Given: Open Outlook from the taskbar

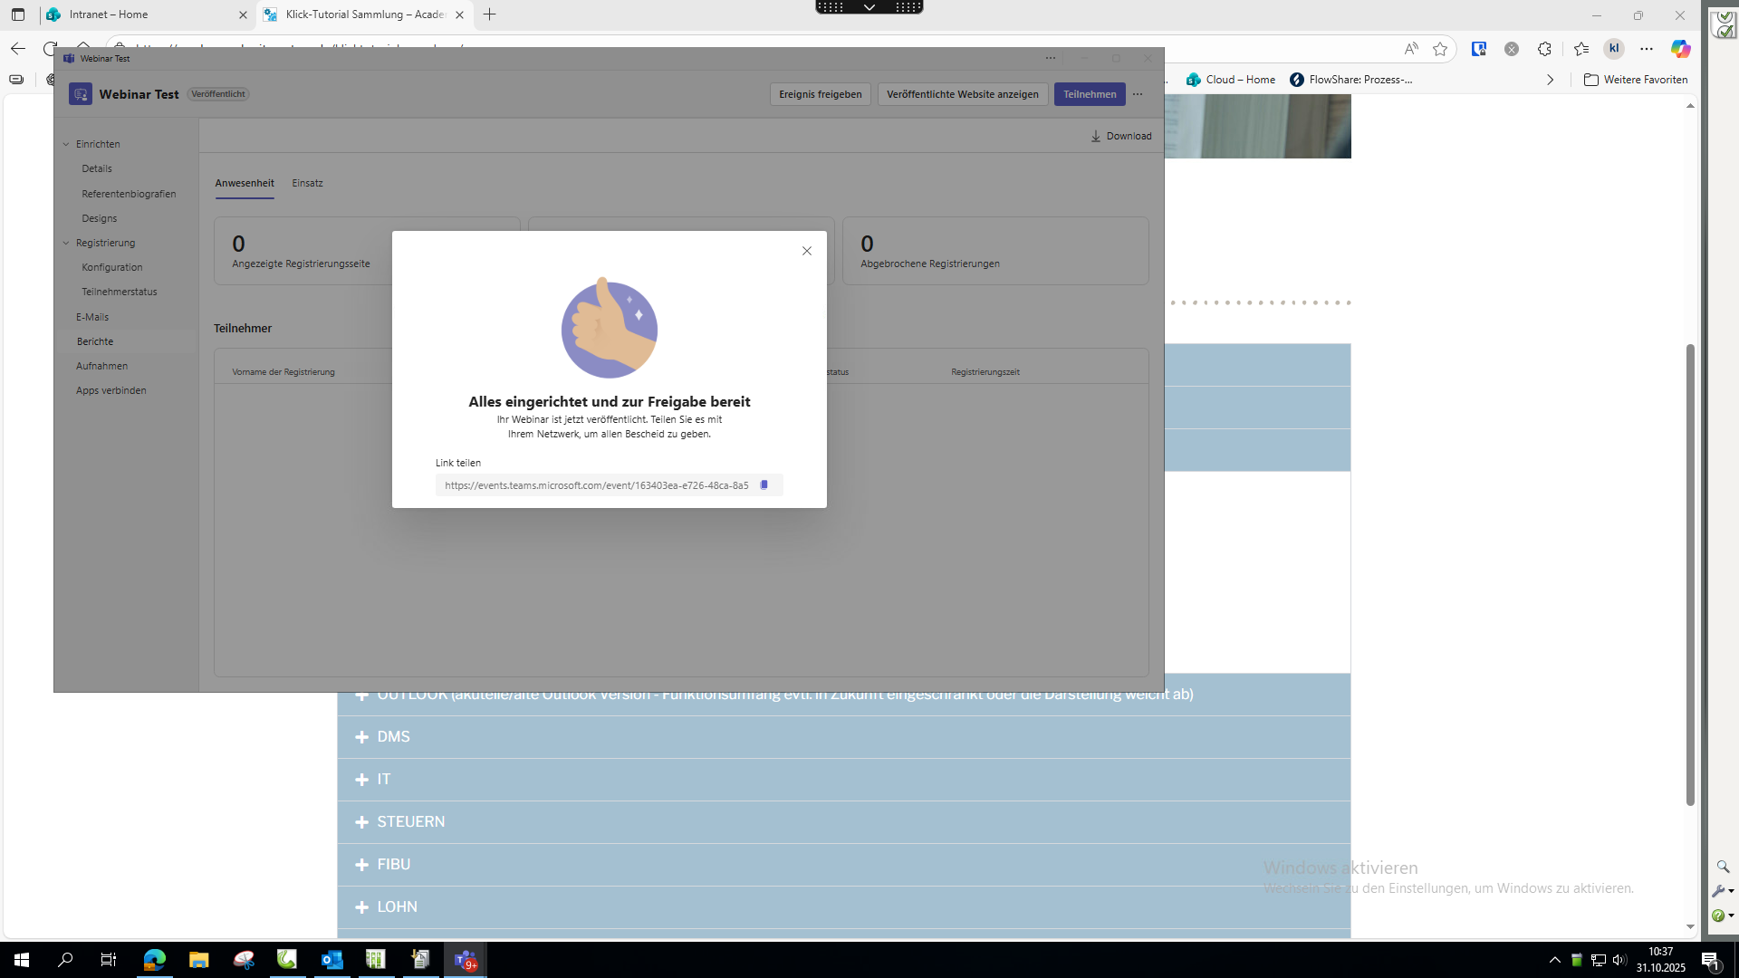Looking at the screenshot, I should coord(331,960).
